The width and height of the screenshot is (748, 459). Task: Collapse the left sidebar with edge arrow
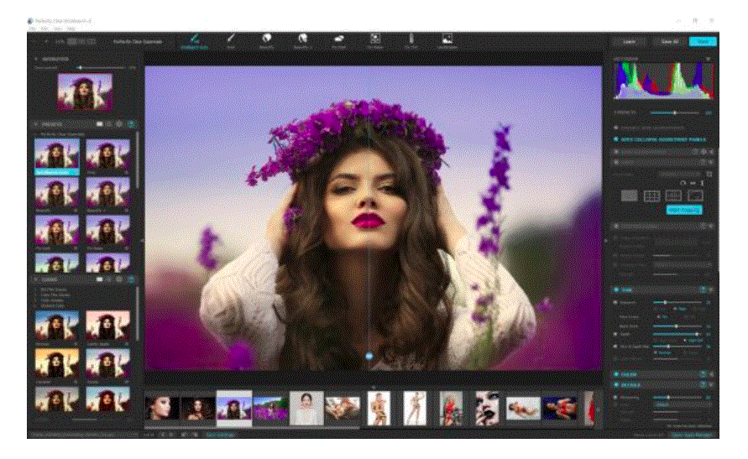click(x=142, y=241)
